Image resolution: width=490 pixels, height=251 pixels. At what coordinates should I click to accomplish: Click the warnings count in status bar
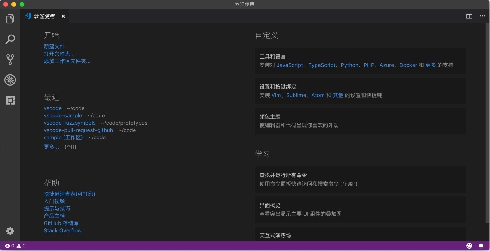tap(21, 246)
